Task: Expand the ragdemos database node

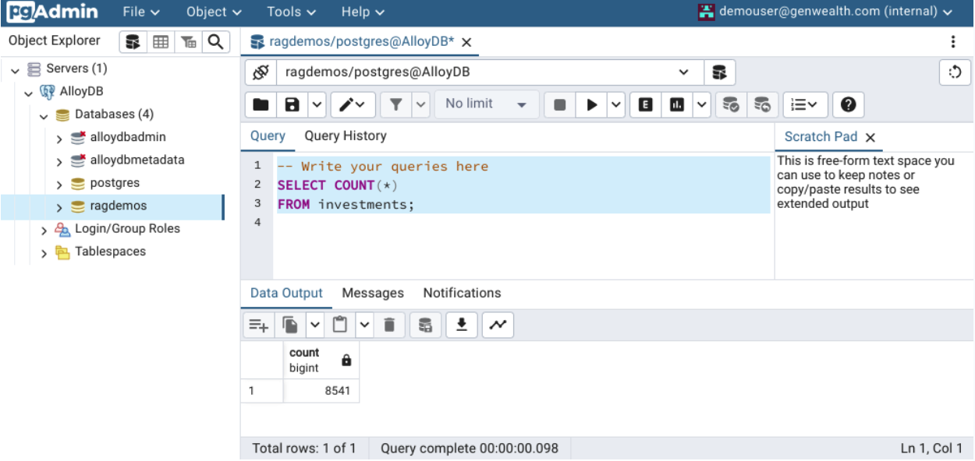Action: click(x=59, y=207)
